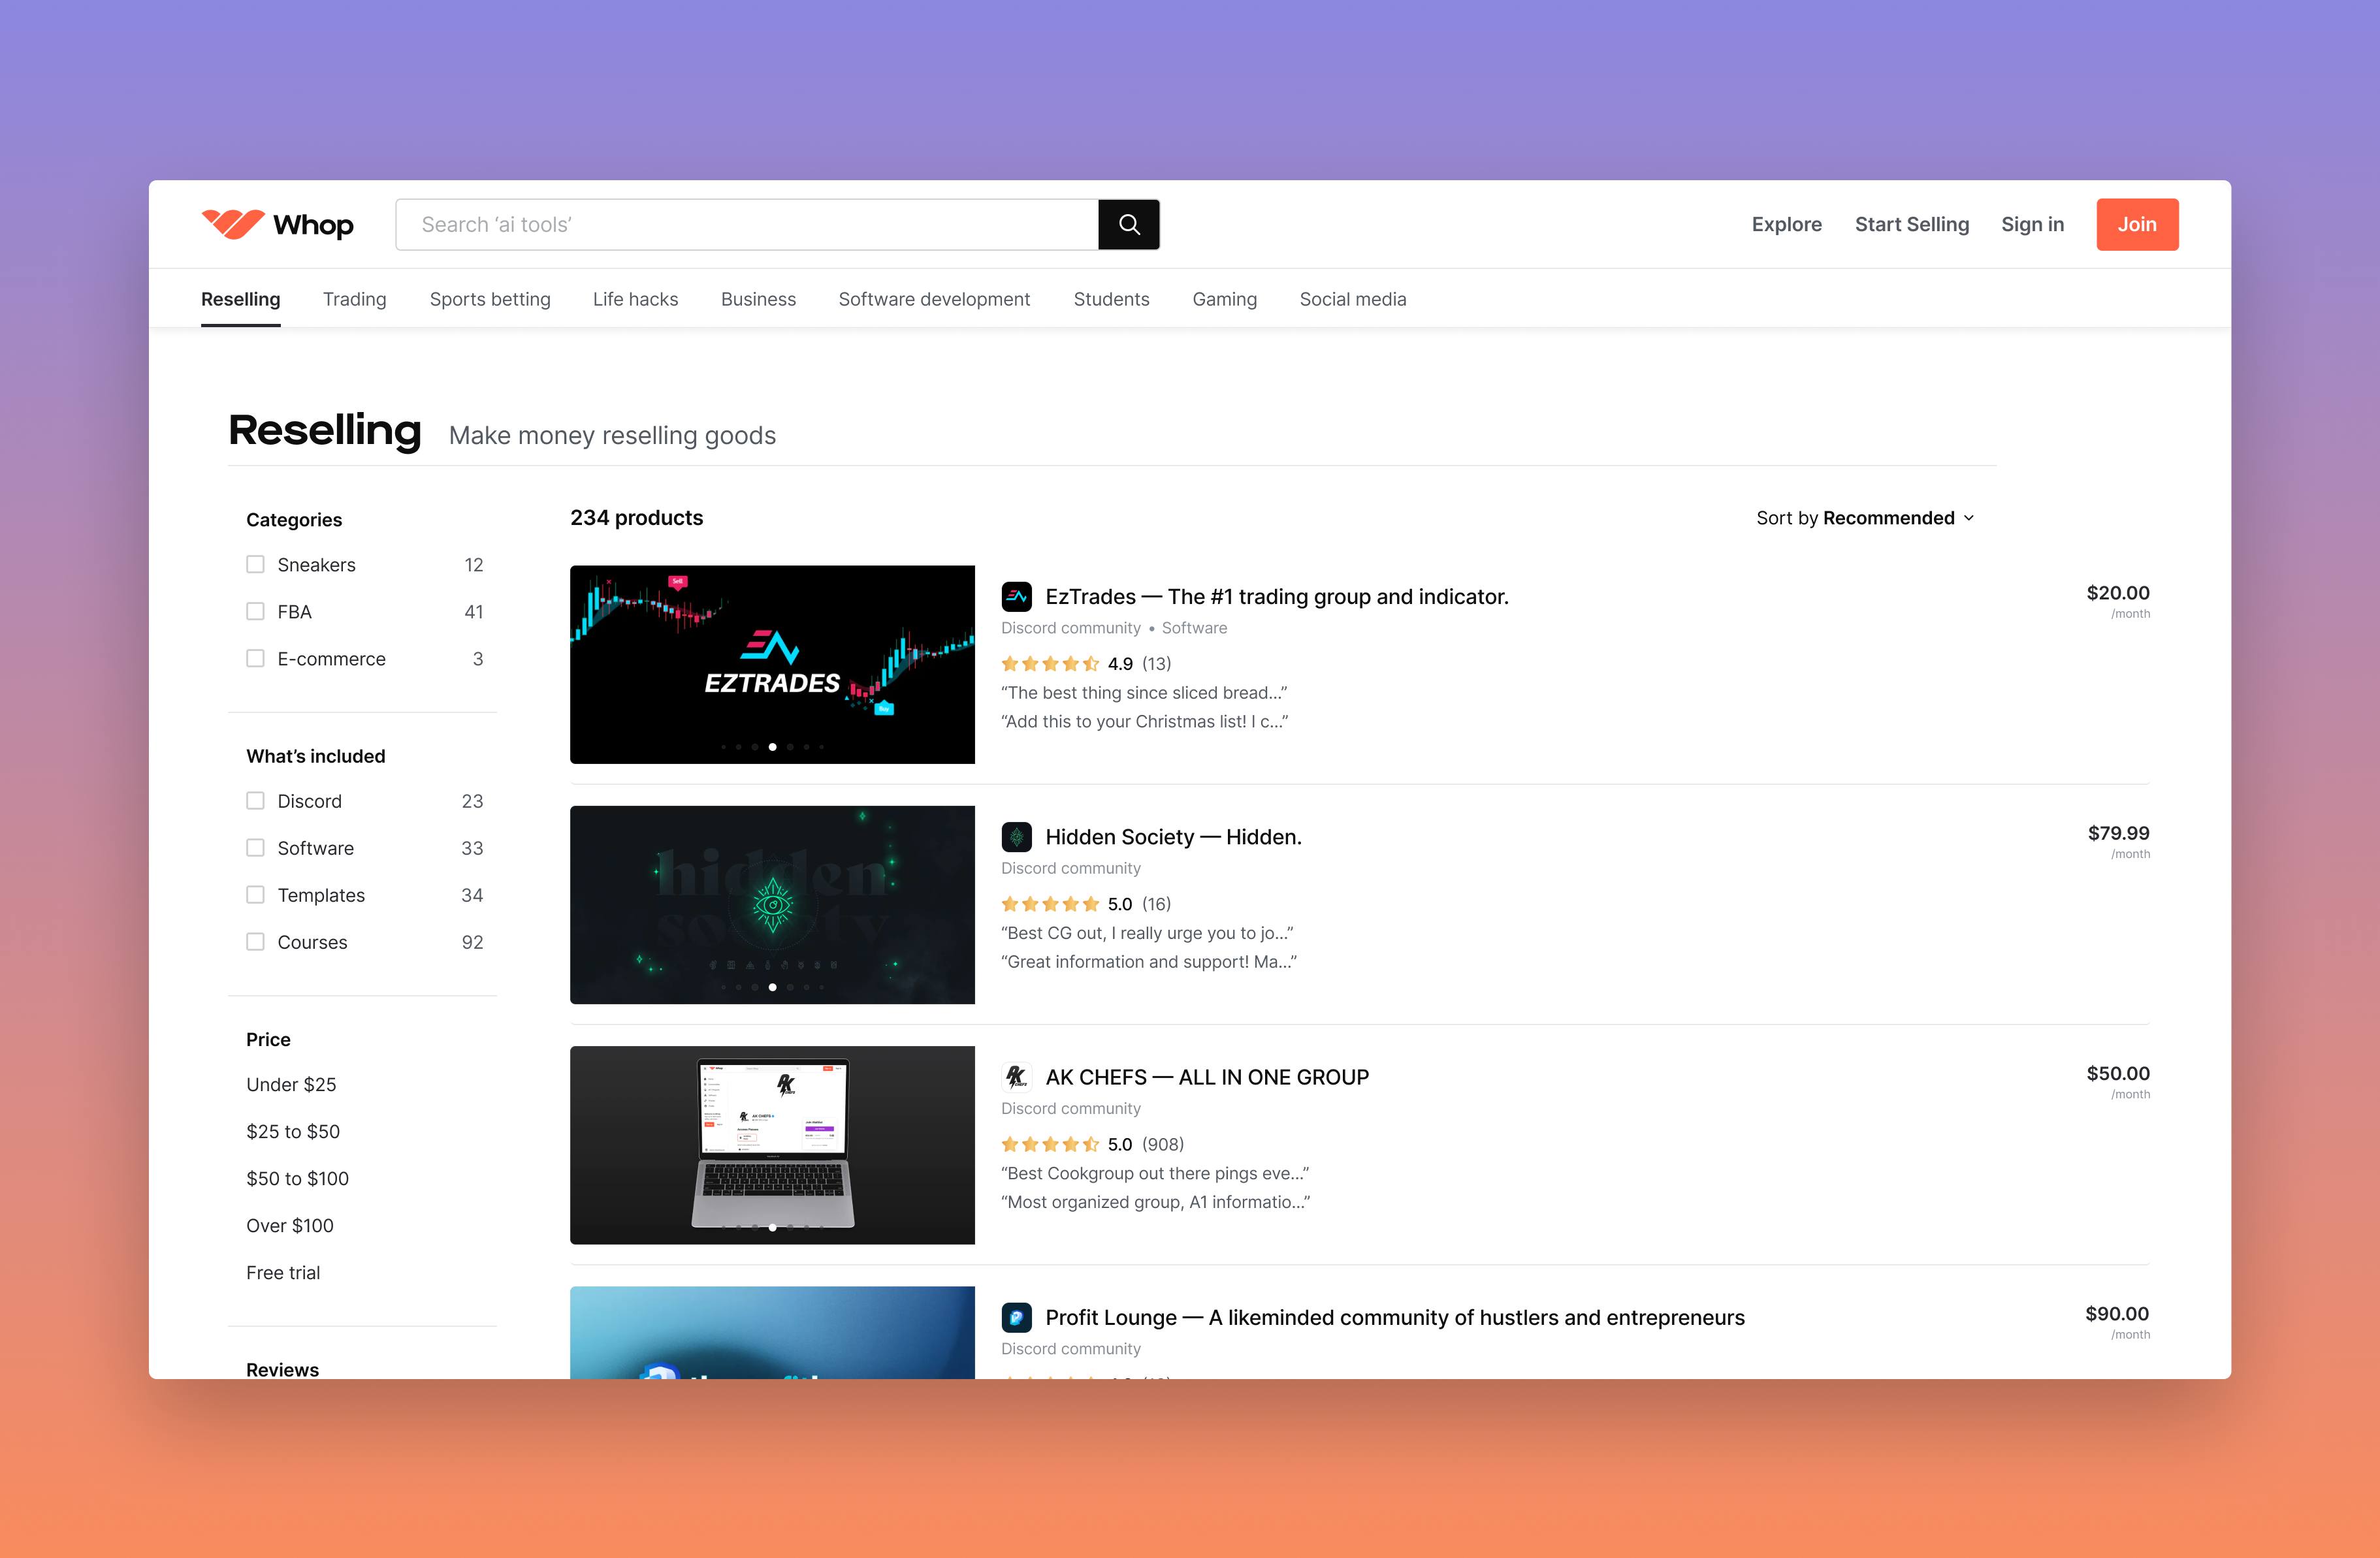Click the EzTrades product logo icon
This screenshot has height=1558, width=2380.
[1016, 597]
